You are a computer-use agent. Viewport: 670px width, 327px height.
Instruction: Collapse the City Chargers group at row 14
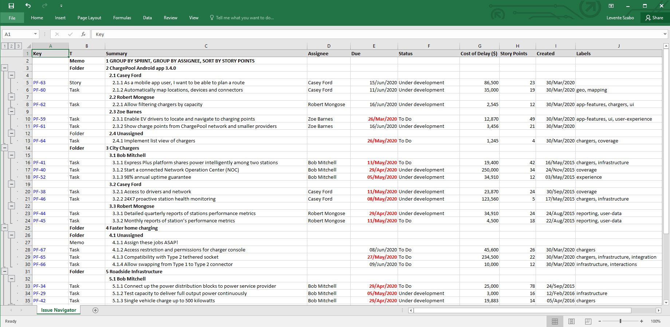pos(5,148)
